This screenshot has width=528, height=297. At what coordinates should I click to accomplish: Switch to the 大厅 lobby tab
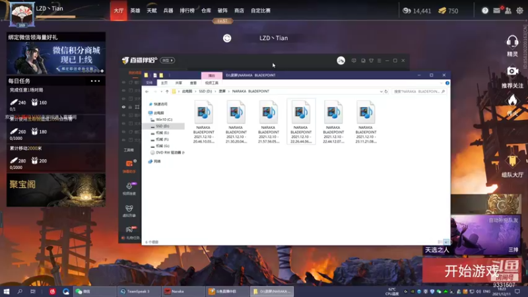[119, 11]
